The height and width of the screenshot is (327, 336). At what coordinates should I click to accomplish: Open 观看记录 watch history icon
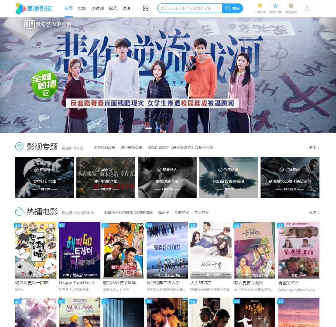[275, 6]
